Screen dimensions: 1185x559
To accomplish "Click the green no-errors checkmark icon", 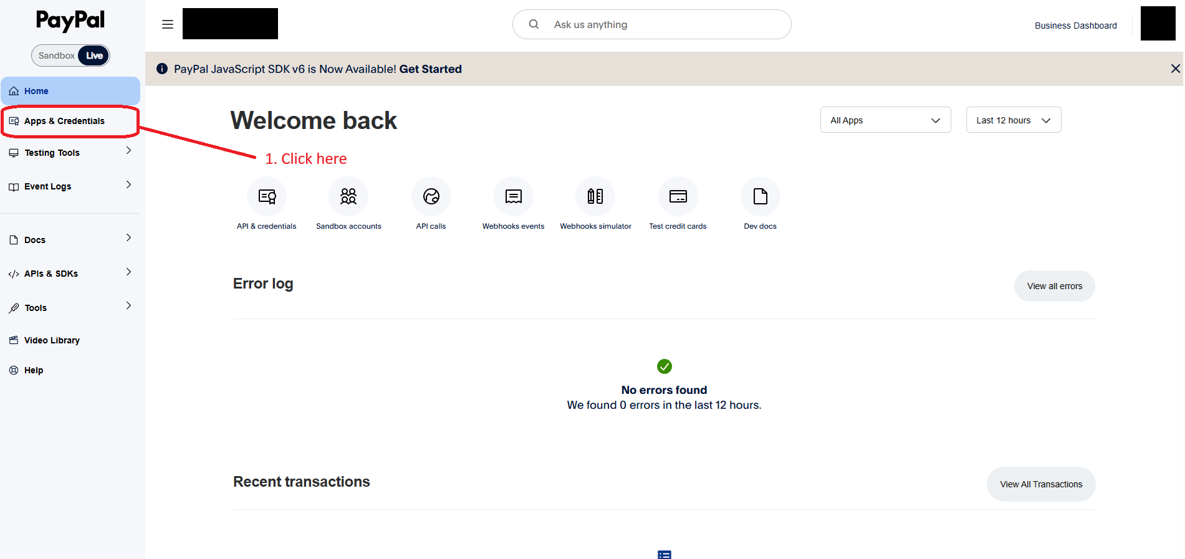I will click(x=664, y=366).
